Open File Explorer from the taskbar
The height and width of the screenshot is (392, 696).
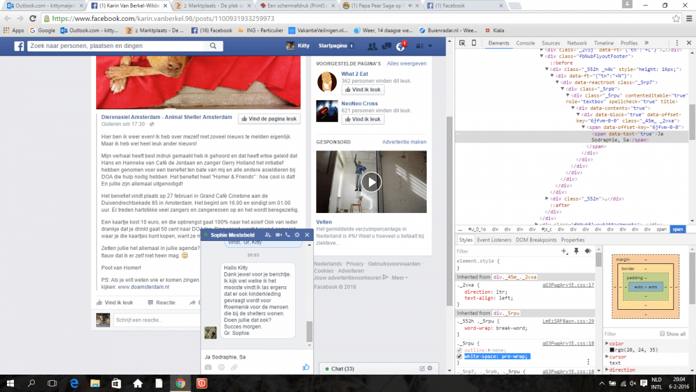point(95,383)
